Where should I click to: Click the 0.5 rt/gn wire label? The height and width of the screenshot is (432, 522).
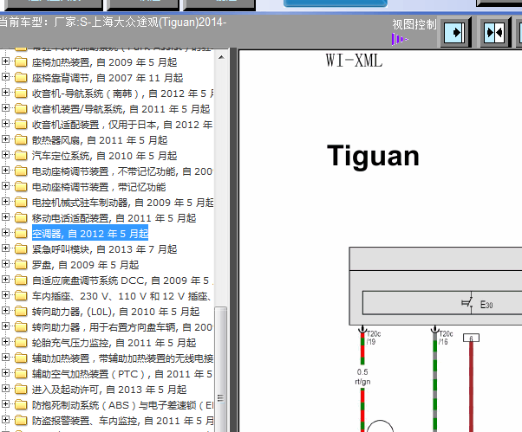point(362,377)
